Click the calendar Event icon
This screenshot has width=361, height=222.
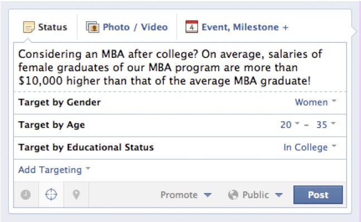[x=192, y=27]
